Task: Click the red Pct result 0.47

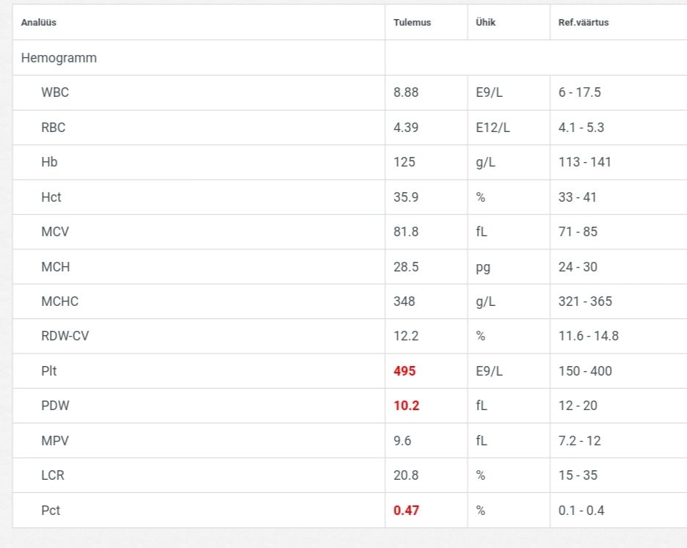Action: click(406, 511)
